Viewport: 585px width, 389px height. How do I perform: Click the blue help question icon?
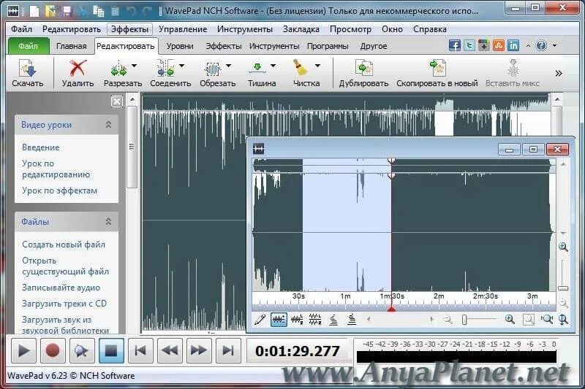[541, 45]
